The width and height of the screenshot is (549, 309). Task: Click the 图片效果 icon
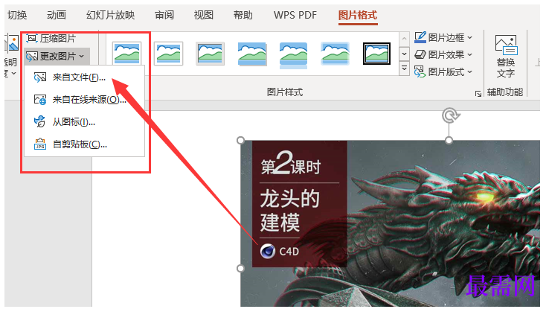point(420,54)
